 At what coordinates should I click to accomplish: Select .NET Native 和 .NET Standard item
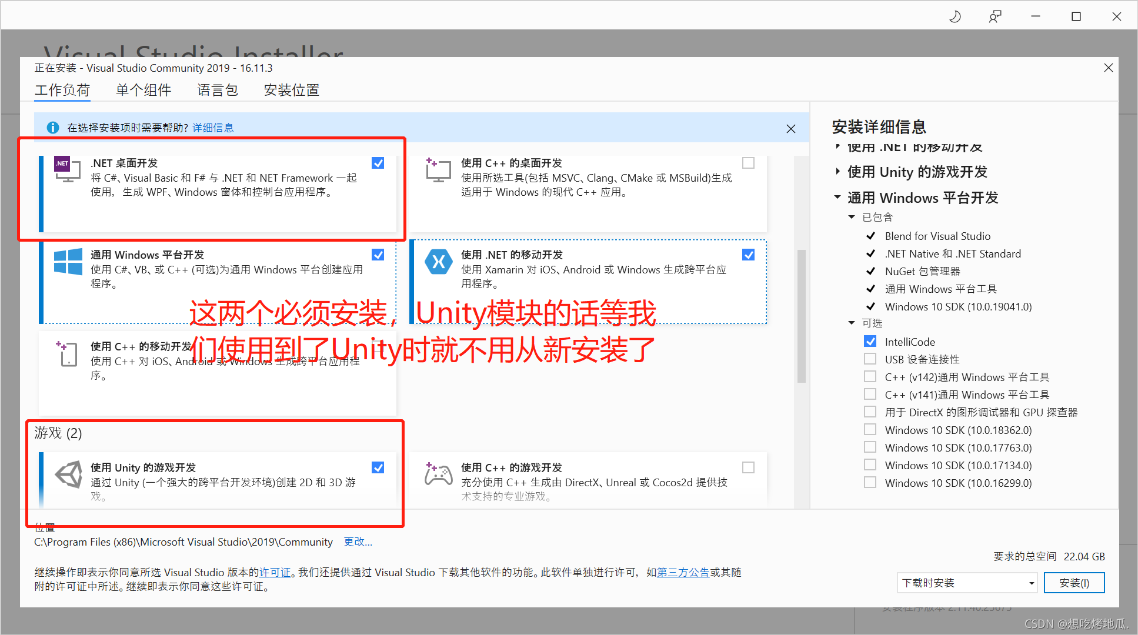[953, 253]
